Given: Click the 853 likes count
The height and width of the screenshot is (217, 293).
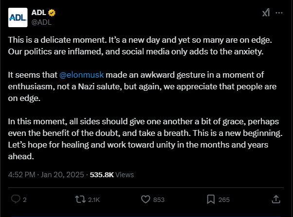Looking at the screenshot, I should point(159,200).
